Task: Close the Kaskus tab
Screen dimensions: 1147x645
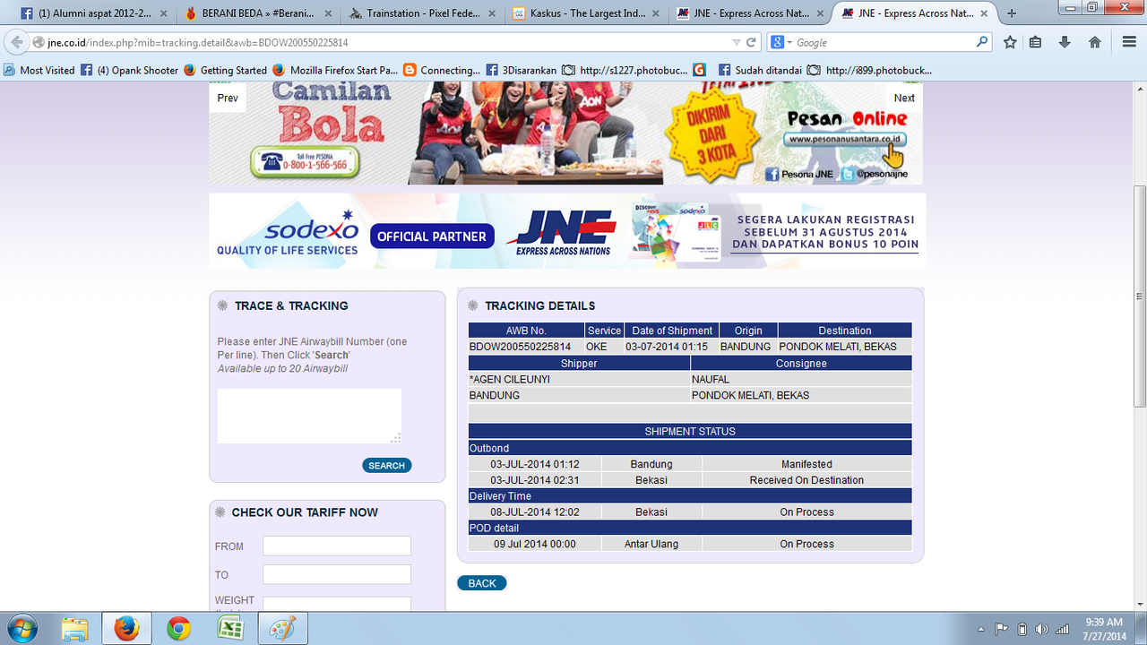Action: click(x=658, y=13)
